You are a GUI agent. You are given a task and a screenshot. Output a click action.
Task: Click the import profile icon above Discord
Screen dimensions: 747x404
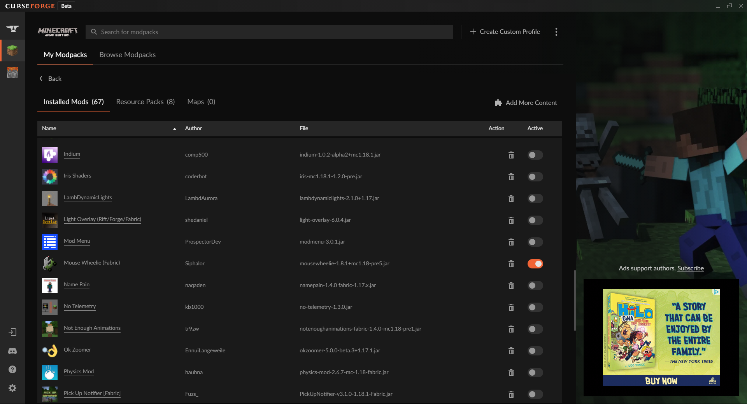tap(12, 332)
